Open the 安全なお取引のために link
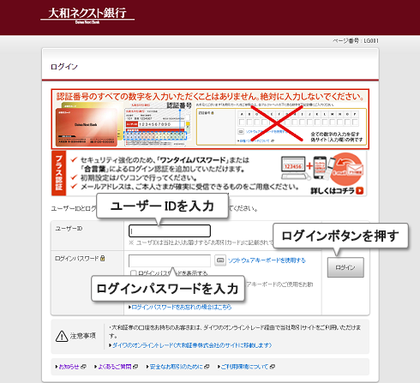Image resolution: width=420 pixels, height=383 pixels. 177,367
